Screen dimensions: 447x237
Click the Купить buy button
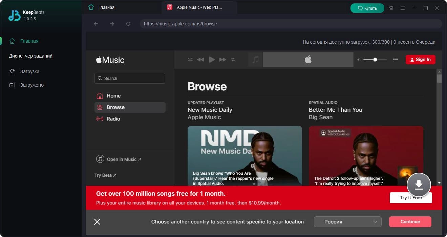pyautogui.click(x=367, y=8)
